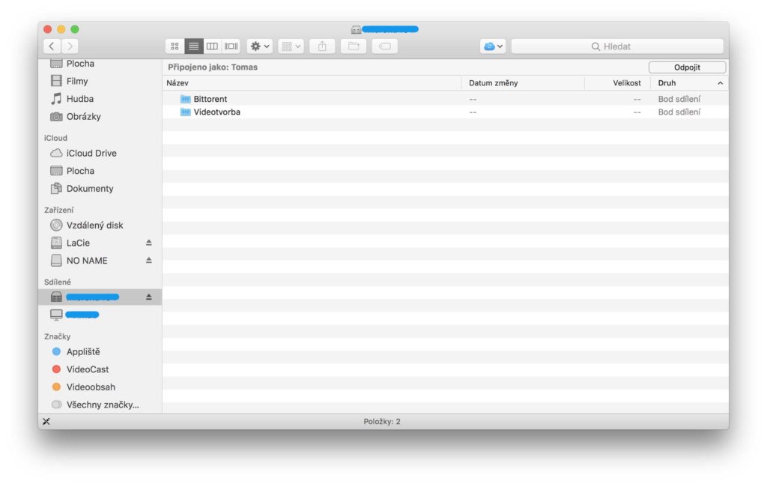
Task: Open iCloud Drive from the sidebar
Action: [x=90, y=153]
